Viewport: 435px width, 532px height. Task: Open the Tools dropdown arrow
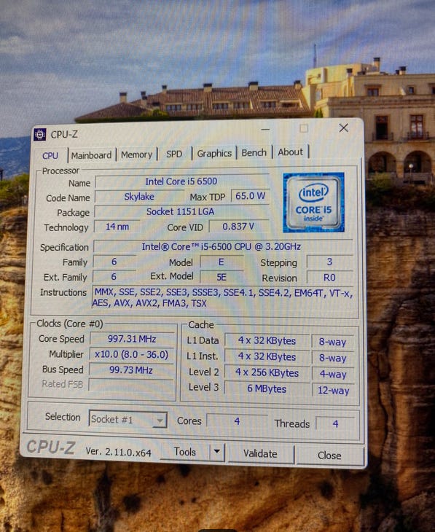217,452
